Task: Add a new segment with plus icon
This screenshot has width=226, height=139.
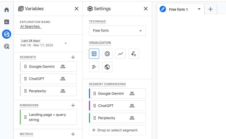Action: [x=73, y=57]
